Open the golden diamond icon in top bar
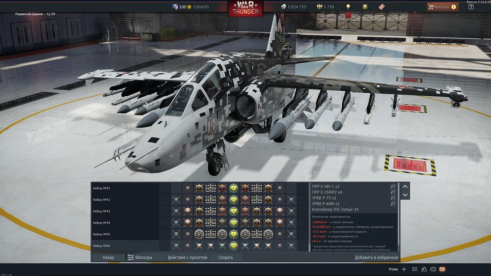Image resolution: width=491 pixels, height=276 pixels. [365, 6]
